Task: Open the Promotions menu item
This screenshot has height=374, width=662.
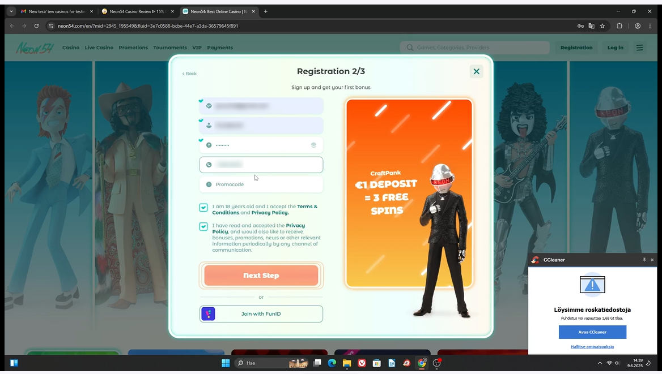Action: pyautogui.click(x=133, y=48)
